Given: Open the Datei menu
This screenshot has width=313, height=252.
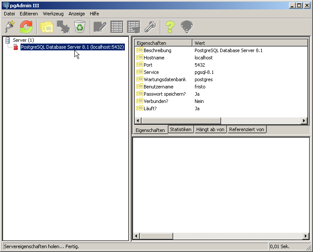Looking at the screenshot, I should click(x=9, y=14).
